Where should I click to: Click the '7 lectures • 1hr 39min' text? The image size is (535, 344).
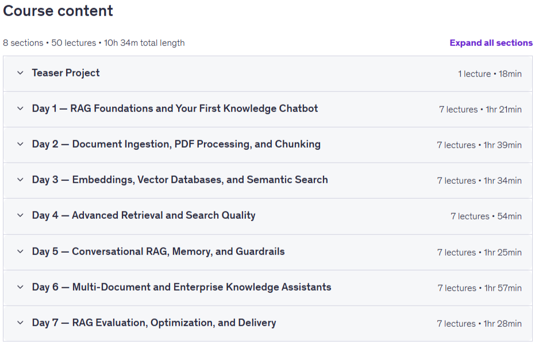(x=479, y=145)
